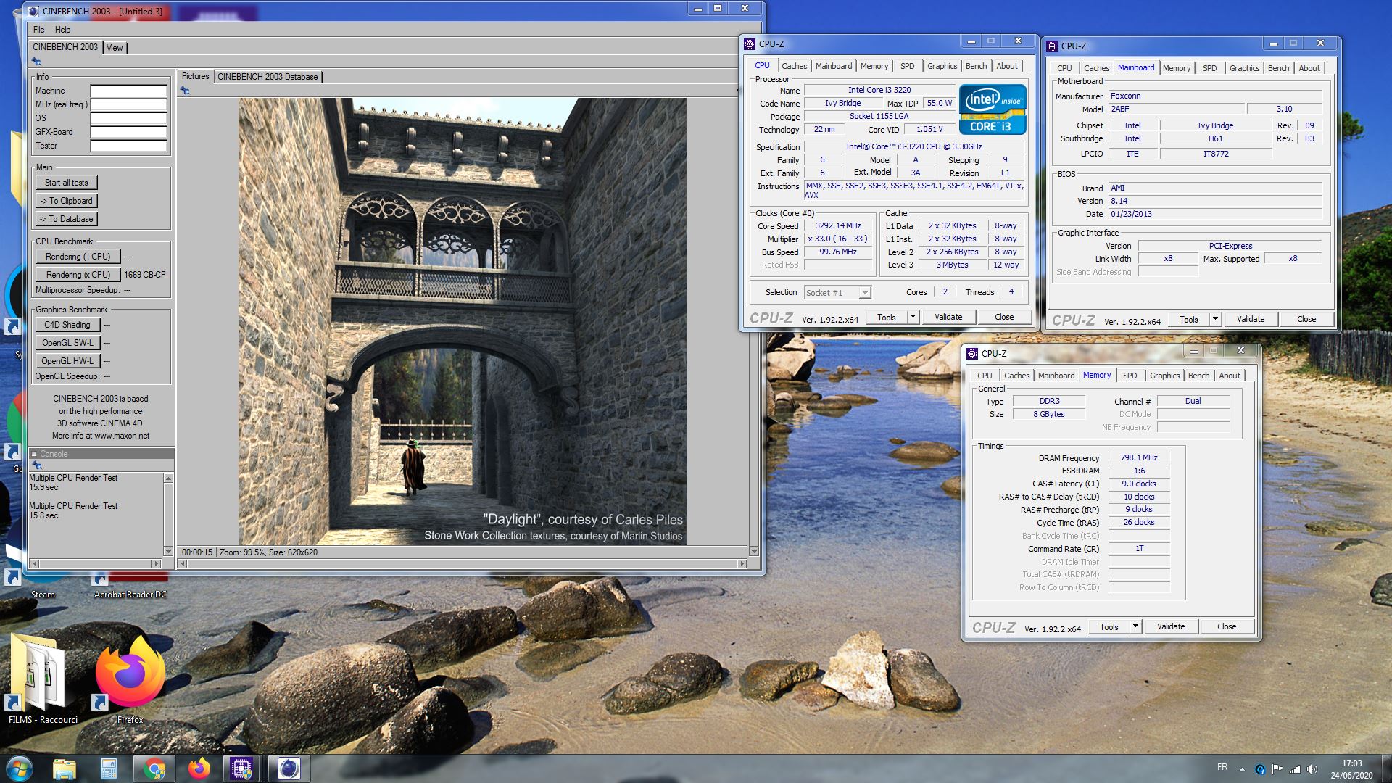Click the Intel Core i3 logo in CPU-Z
1392x783 pixels.
click(993, 109)
